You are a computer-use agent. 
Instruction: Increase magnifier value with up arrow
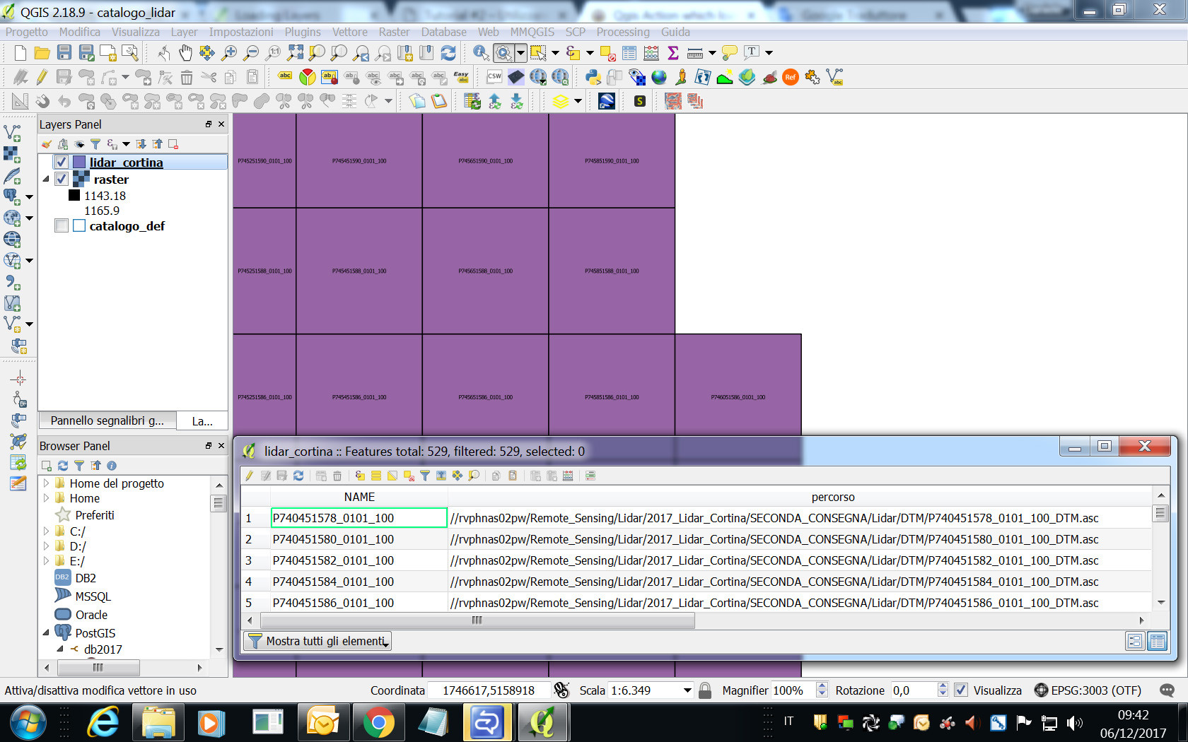click(822, 686)
